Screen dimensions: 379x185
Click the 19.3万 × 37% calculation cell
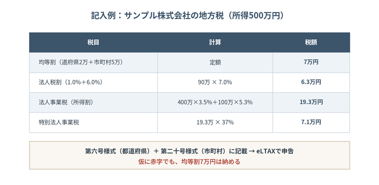(215, 122)
